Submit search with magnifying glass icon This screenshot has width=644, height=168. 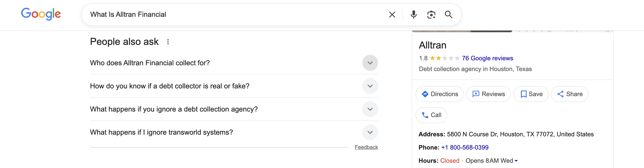pyautogui.click(x=448, y=15)
